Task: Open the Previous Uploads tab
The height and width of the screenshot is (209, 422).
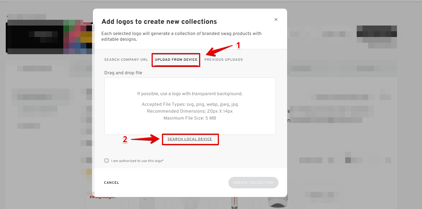Action: (x=224, y=60)
